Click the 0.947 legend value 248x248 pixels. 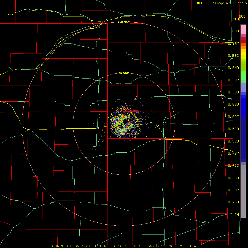click(x=233, y=43)
